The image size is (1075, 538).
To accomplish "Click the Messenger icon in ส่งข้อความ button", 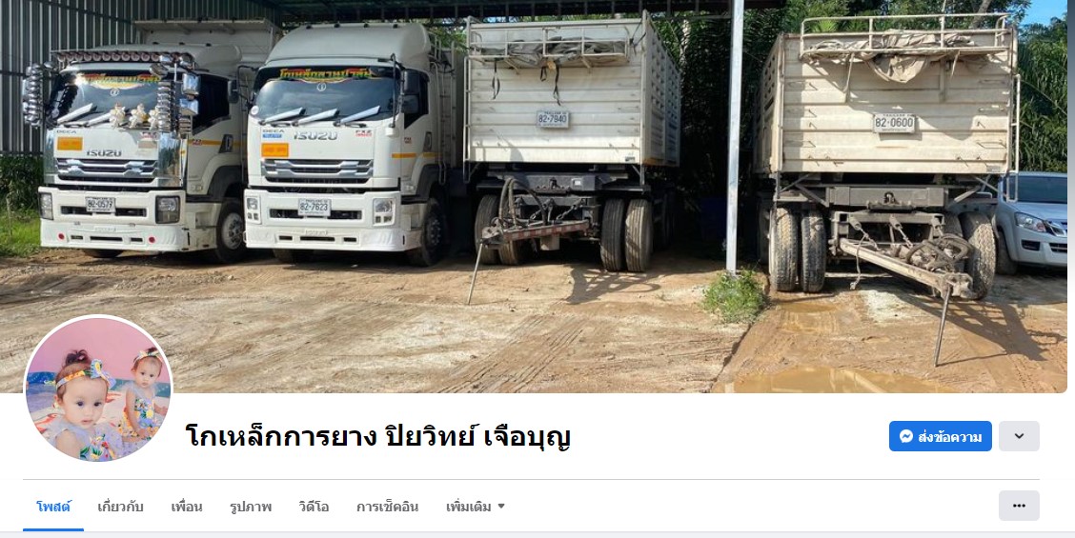I will (905, 436).
